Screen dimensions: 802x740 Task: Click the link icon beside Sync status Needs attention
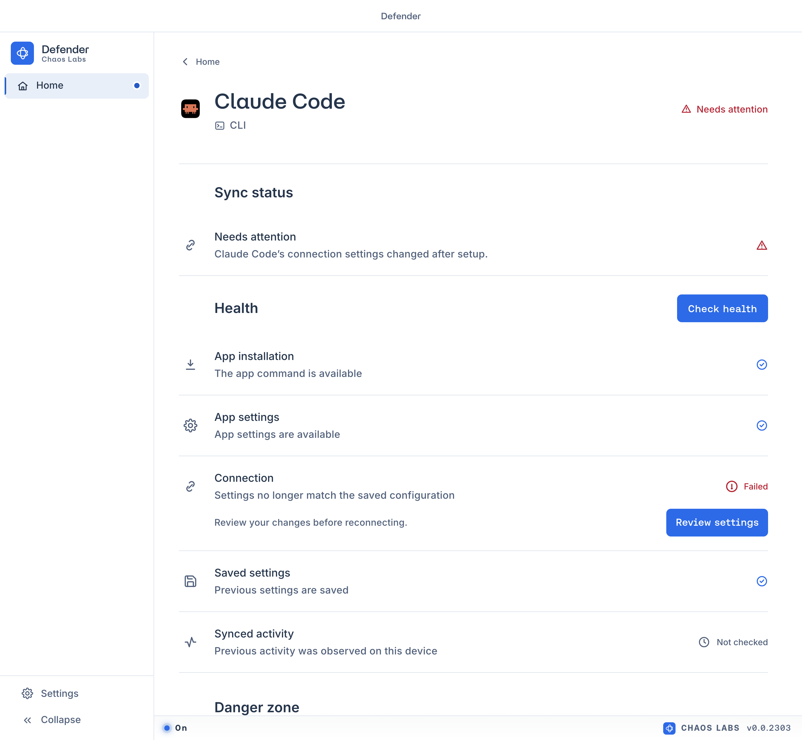click(x=190, y=245)
